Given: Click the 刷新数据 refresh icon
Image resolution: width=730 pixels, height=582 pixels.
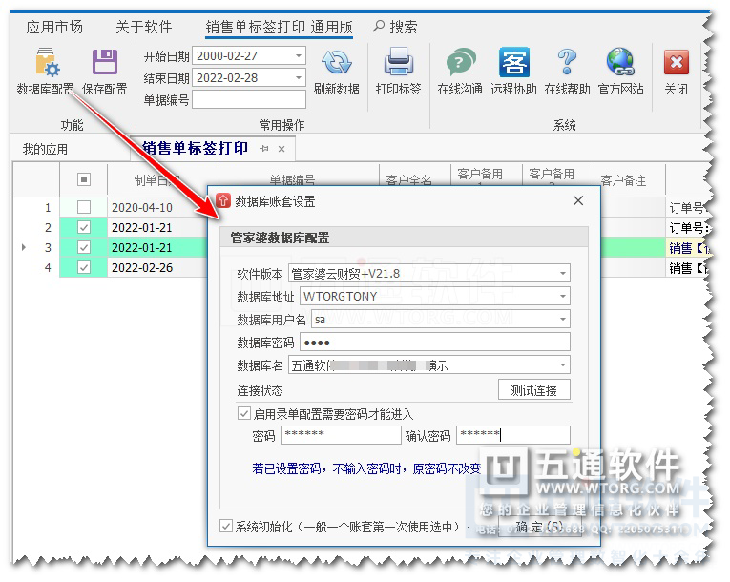Looking at the screenshot, I should (336, 63).
